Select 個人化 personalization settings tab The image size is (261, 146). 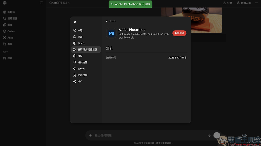[86, 43]
